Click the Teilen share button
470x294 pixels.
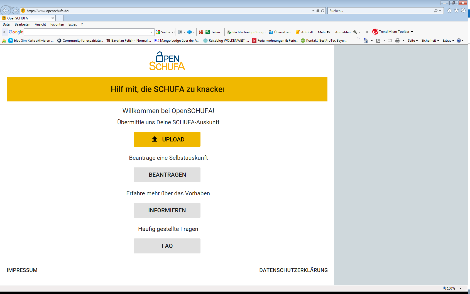pyautogui.click(x=213, y=32)
